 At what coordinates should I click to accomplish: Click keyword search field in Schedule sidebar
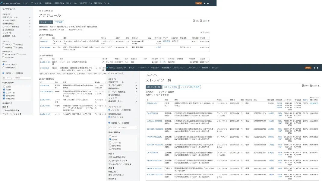[x=17, y=78]
